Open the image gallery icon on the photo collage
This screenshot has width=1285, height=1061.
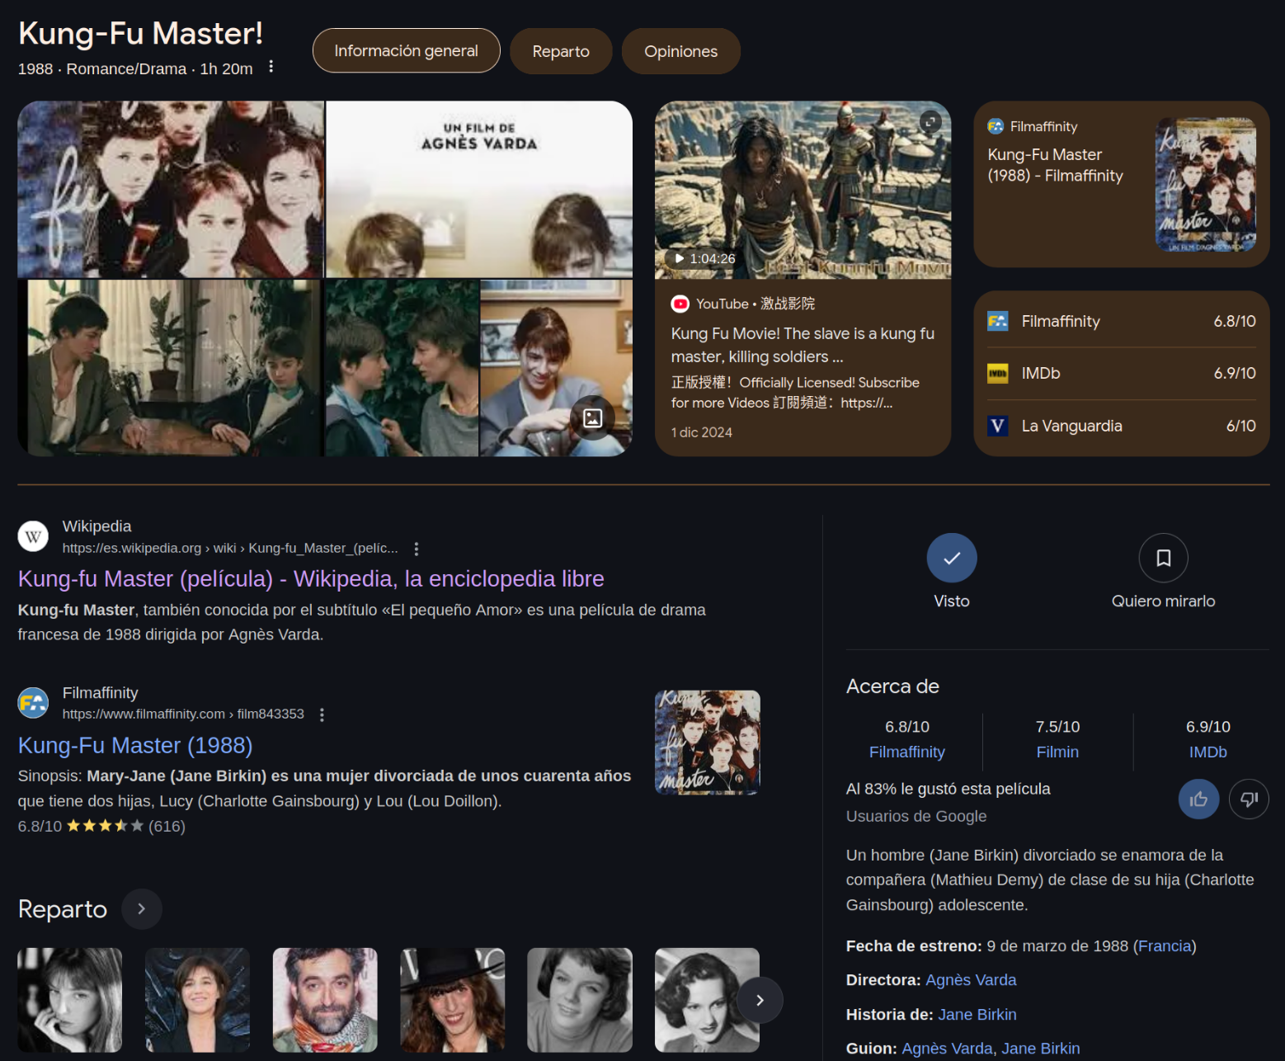coord(592,417)
